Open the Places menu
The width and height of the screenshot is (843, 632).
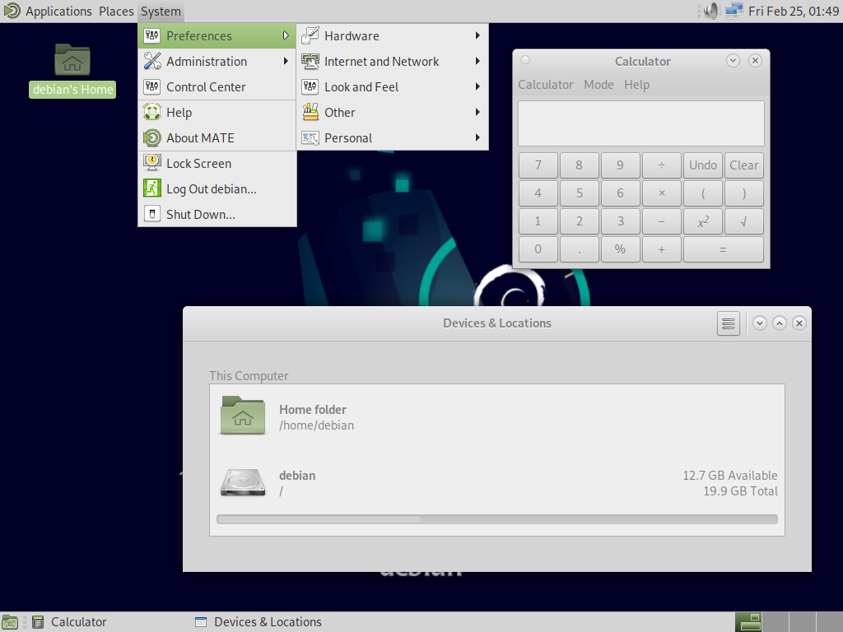(x=116, y=11)
